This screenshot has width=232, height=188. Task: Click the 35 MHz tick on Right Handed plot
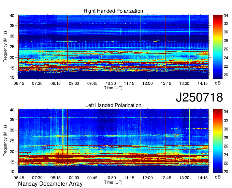pos(12,26)
